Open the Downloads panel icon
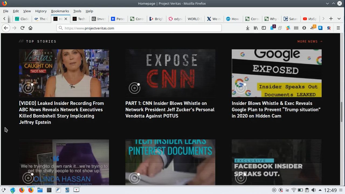Viewport: 345px width, 194px height. tap(247, 28)
